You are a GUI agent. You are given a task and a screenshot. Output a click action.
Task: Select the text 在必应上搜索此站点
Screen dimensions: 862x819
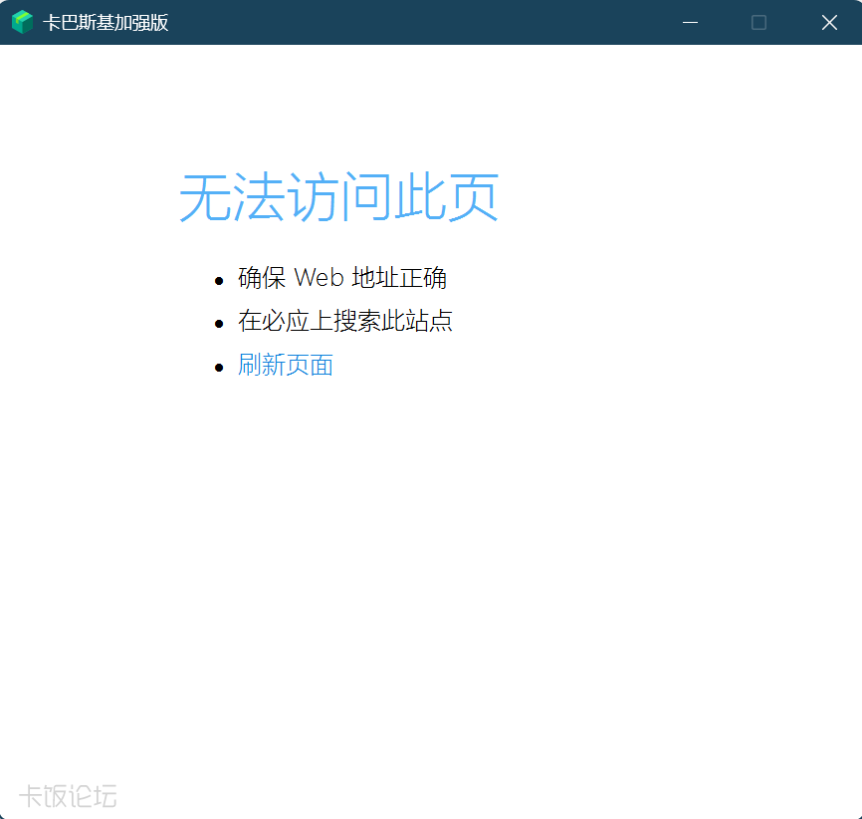click(x=345, y=321)
